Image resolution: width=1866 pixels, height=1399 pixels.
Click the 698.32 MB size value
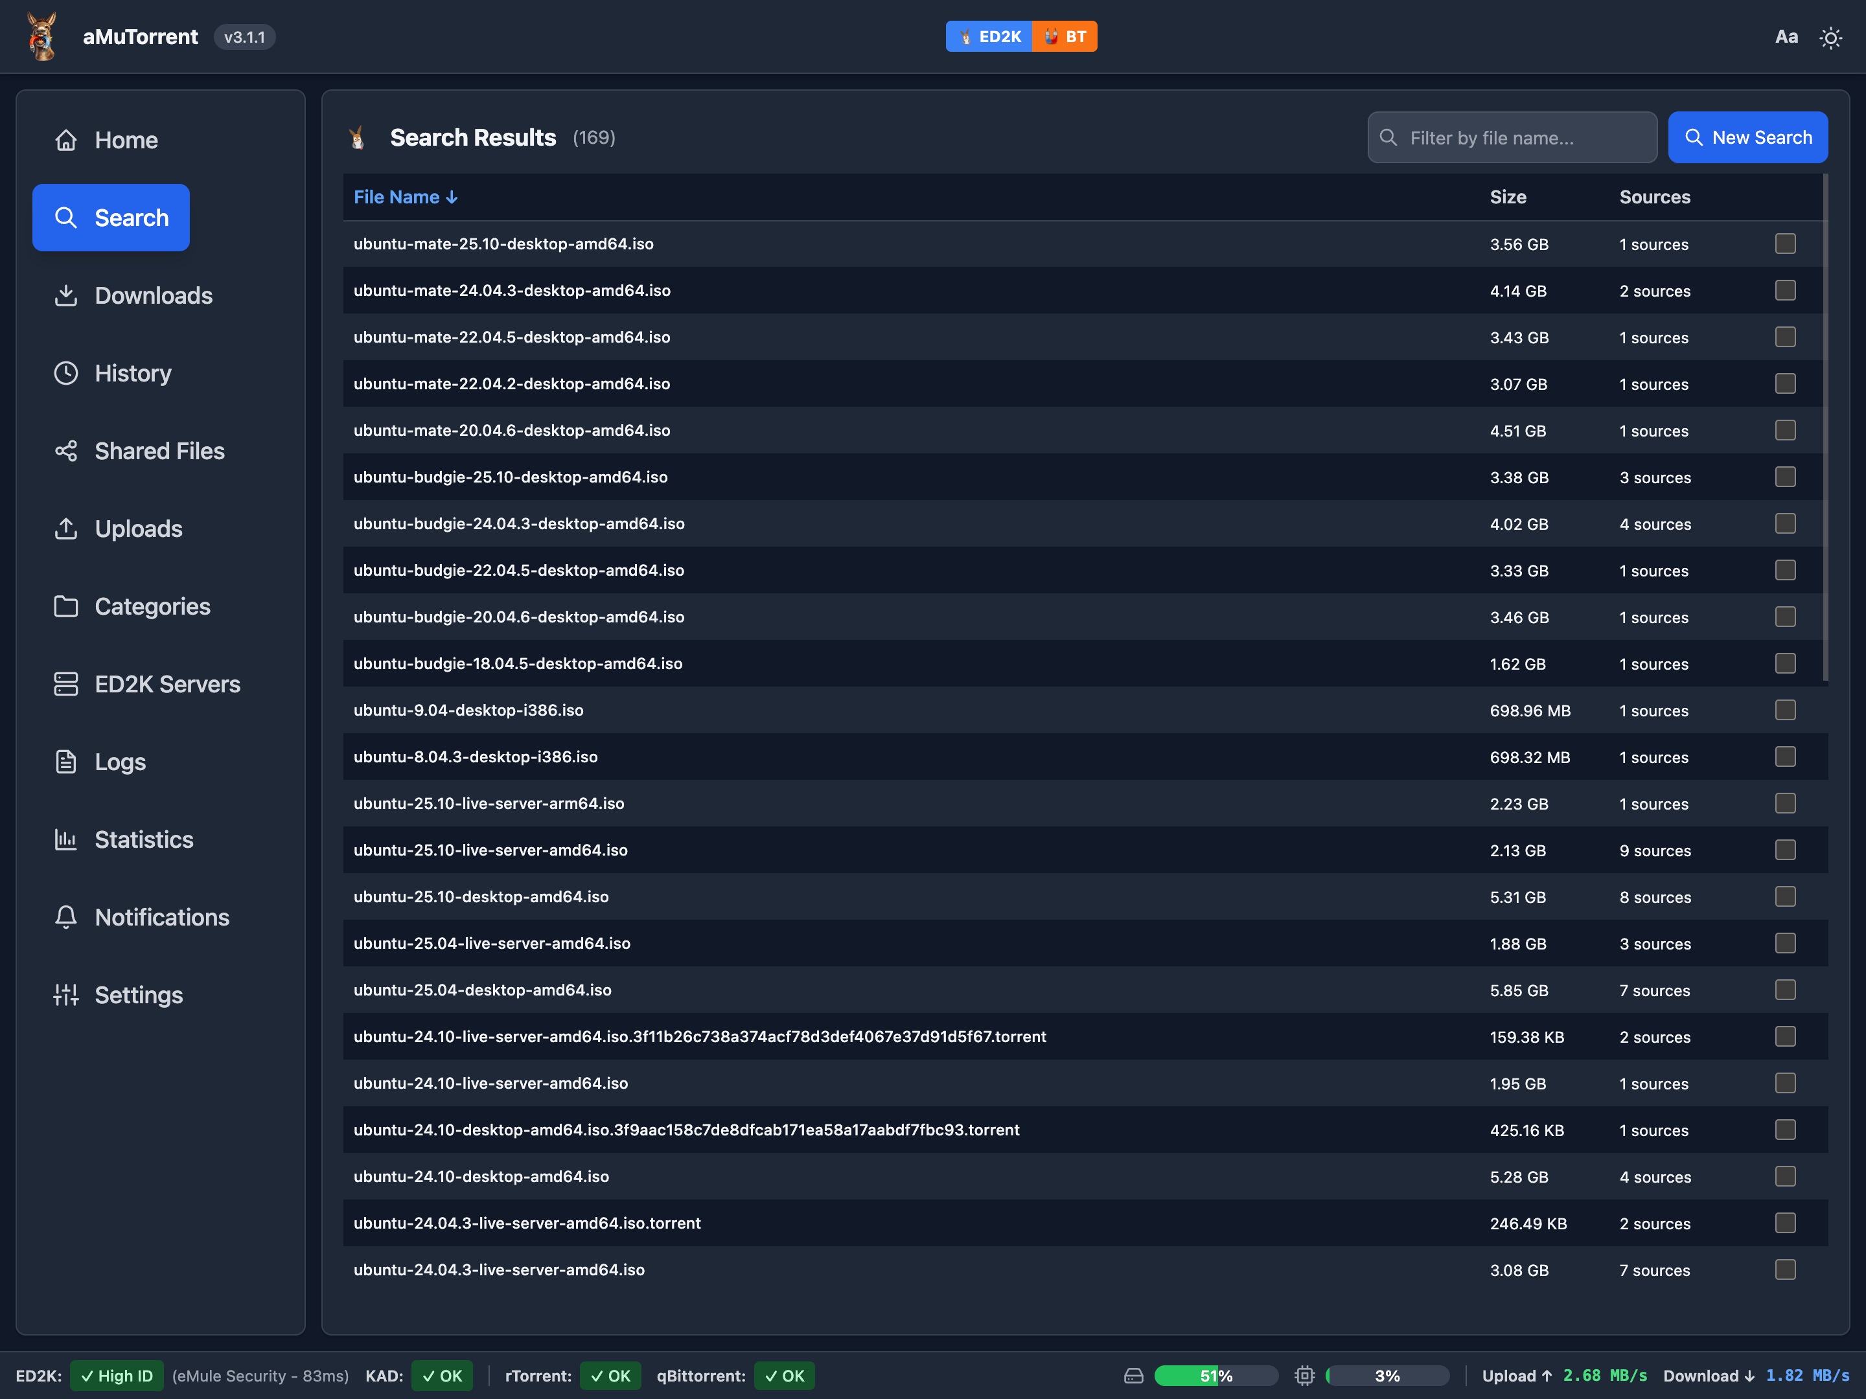point(1530,757)
